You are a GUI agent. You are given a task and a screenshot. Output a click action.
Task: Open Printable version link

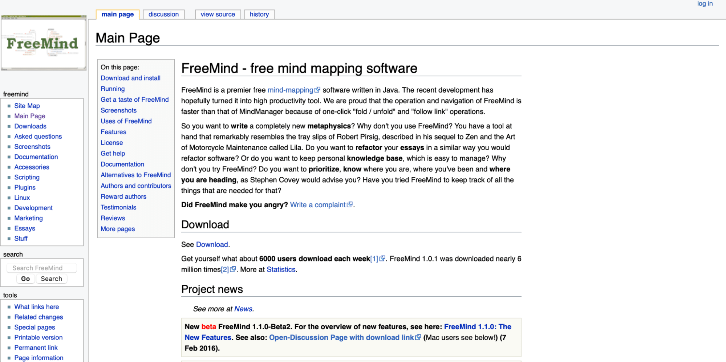pos(38,337)
